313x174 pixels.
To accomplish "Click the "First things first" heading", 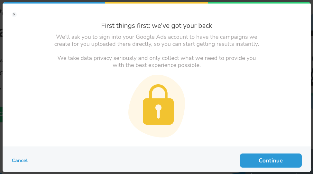I will coord(156,26).
